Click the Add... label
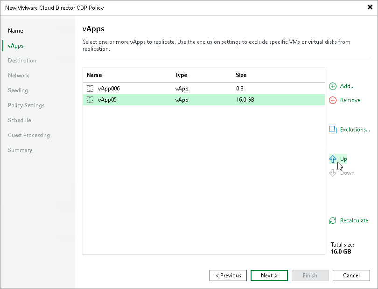 [347, 86]
